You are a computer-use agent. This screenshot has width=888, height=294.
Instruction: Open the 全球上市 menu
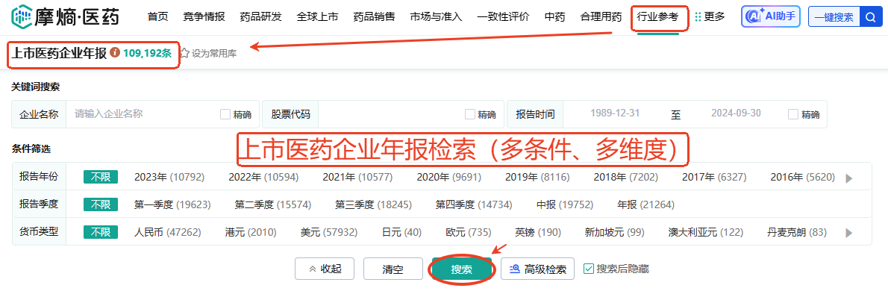[x=318, y=17]
